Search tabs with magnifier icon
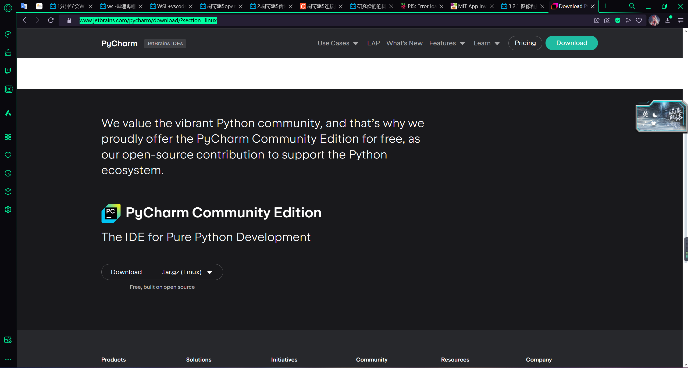 [632, 6]
